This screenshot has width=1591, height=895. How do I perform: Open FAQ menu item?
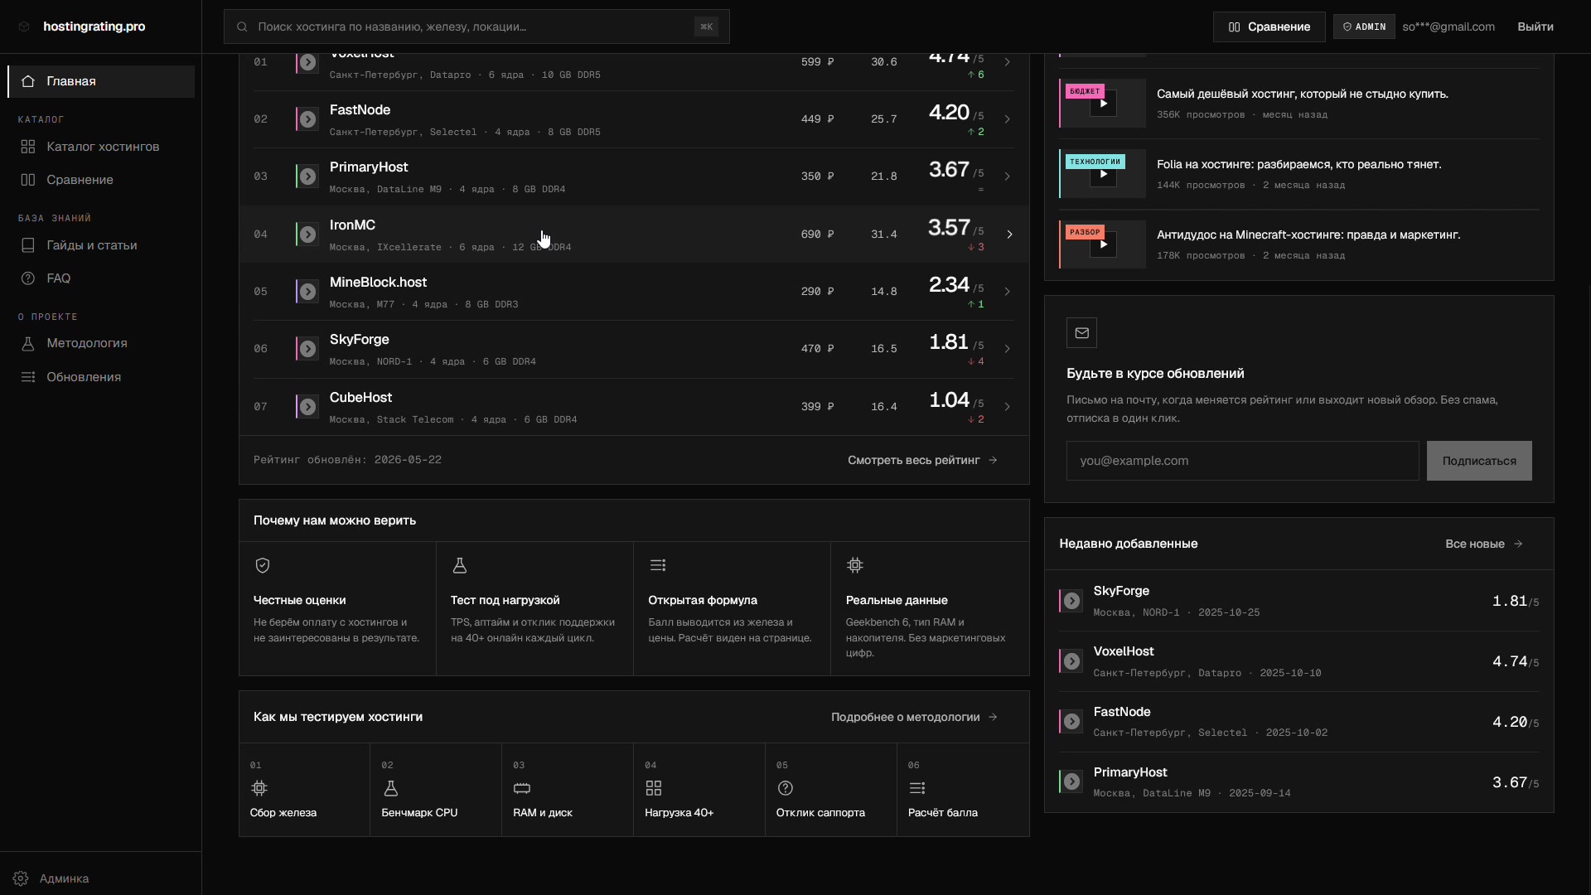coord(101,278)
